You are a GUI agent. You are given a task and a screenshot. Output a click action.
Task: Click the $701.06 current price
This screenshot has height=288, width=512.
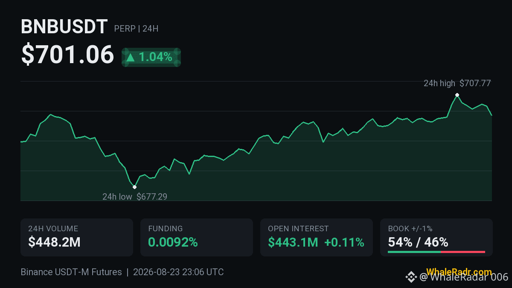(67, 55)
